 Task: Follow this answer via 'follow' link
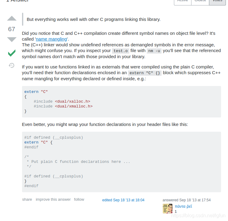click(x=79, y=200)
